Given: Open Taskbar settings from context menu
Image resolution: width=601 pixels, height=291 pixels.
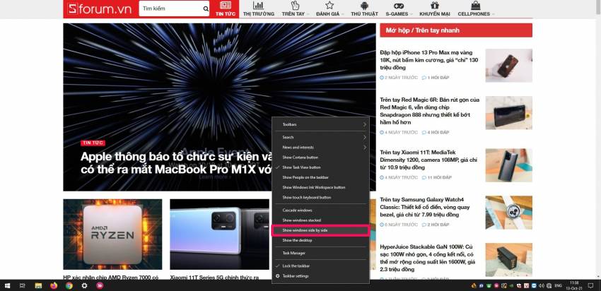Looking at the screenshot, I should coord(320,276).
